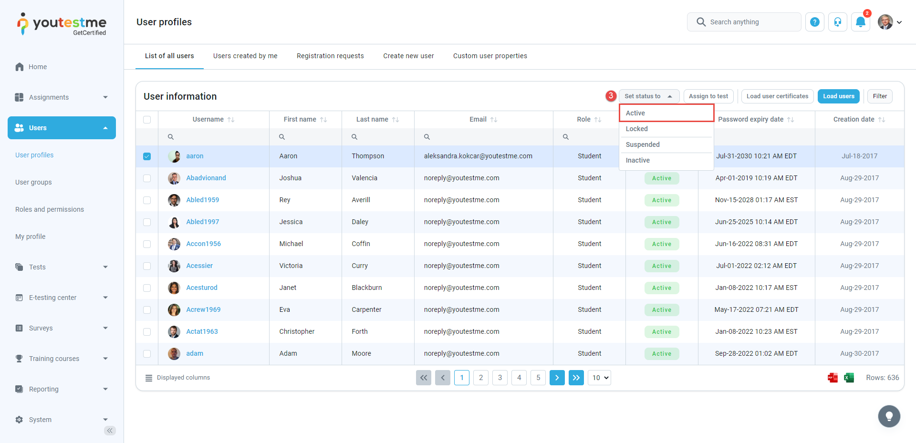The height and width of the screenshot is (443, 916).
Task: Expand the Surveys sidebar menu
Action: [x=105, y=328]
